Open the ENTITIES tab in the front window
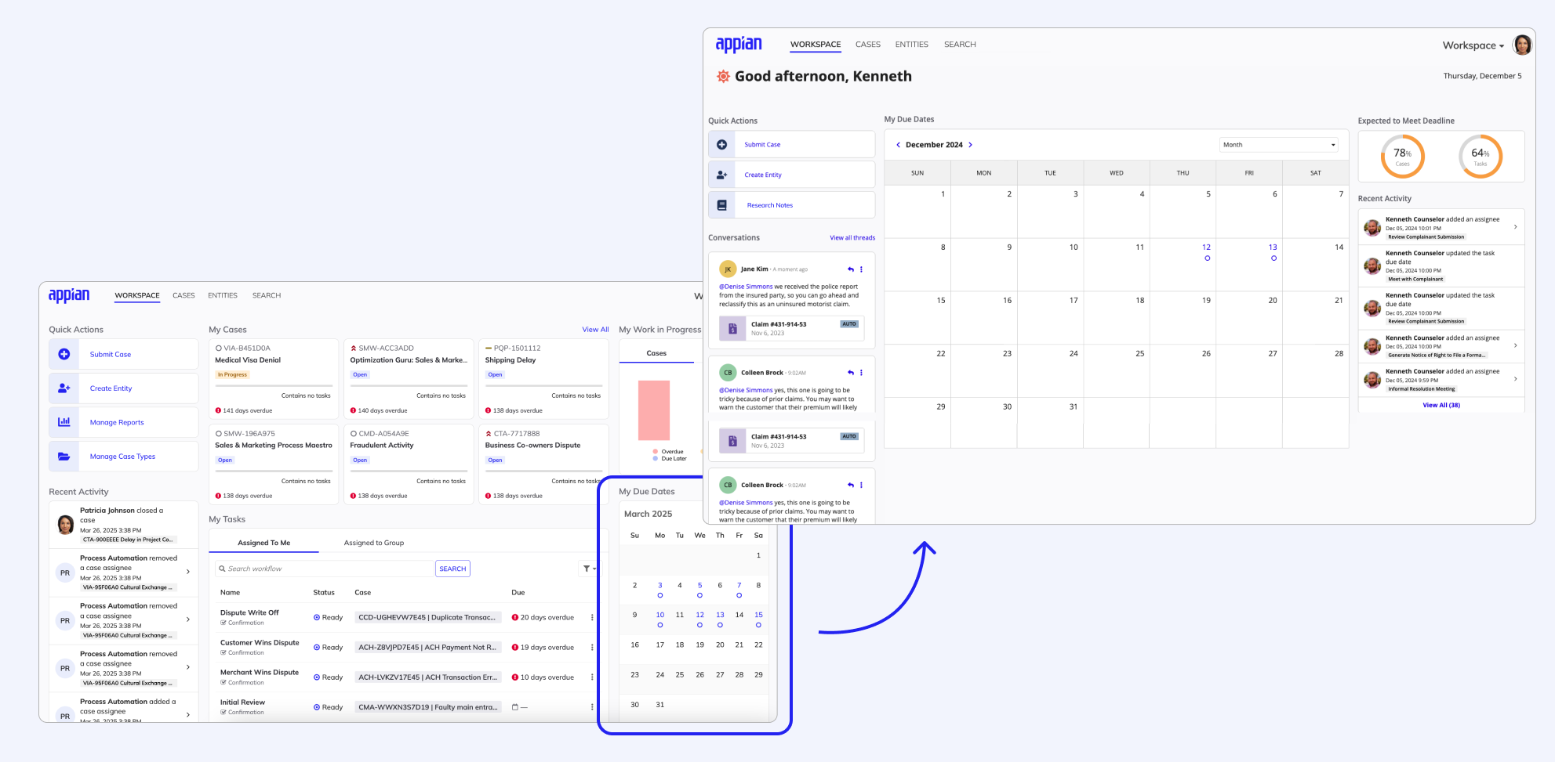 point(912,45)
